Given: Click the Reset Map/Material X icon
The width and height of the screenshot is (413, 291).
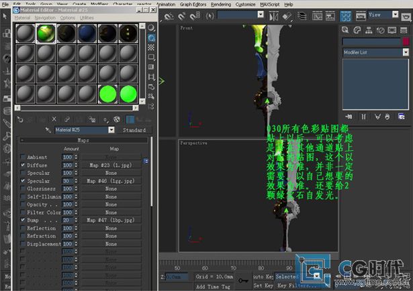Looking at the screenshot, I should [x=55, y=119].
